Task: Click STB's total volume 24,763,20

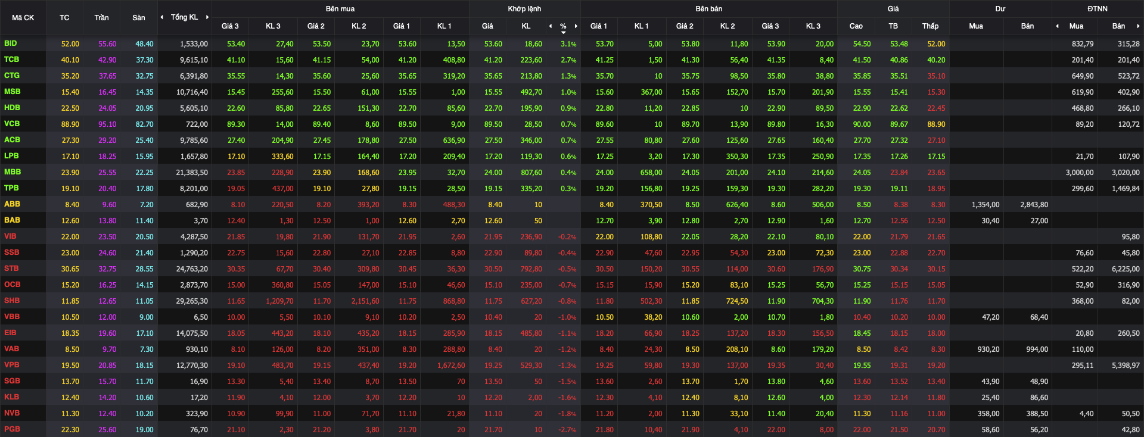Action: click(x=192, y=269)
